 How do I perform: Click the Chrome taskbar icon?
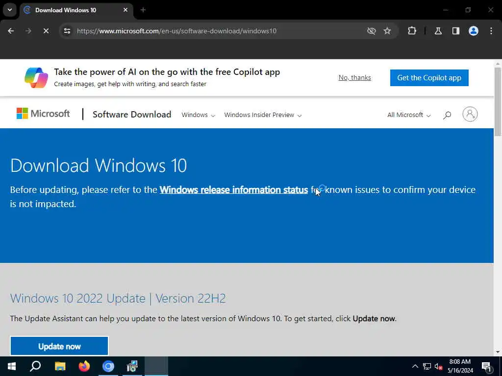(108, 366)
